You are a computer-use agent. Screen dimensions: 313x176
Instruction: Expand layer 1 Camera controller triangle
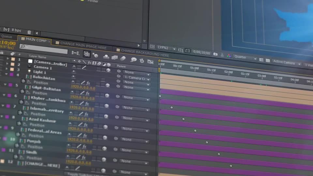(x=7, y=58)
